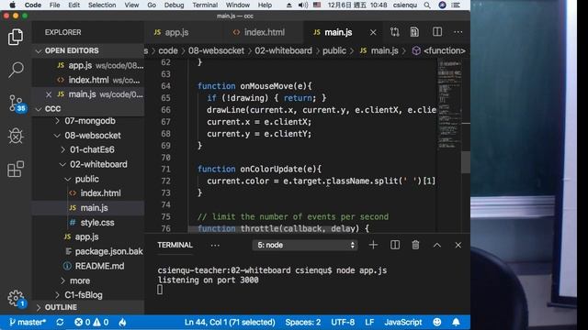Close main.js in Open Editors list
This screenshot has height=330, width=588.
(x=49, y=94)
